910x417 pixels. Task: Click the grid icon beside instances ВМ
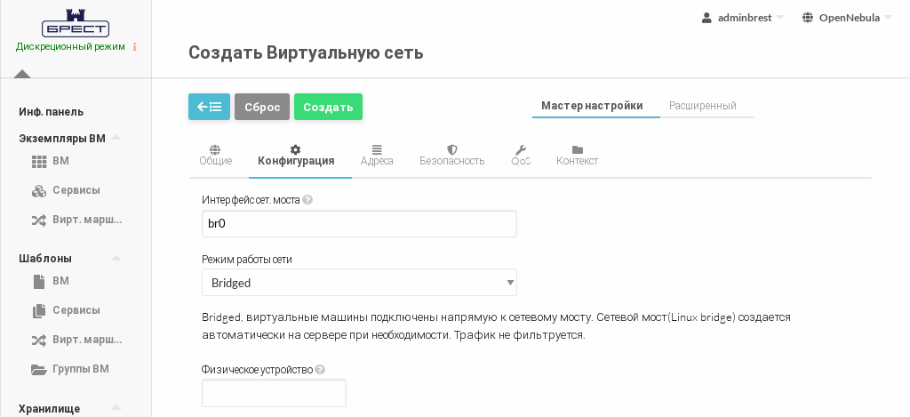(39, 162)
